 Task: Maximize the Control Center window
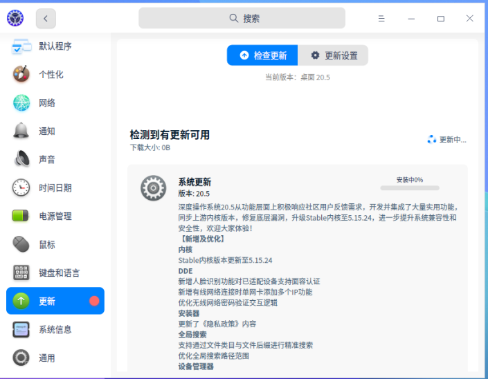tap(441, 19)
